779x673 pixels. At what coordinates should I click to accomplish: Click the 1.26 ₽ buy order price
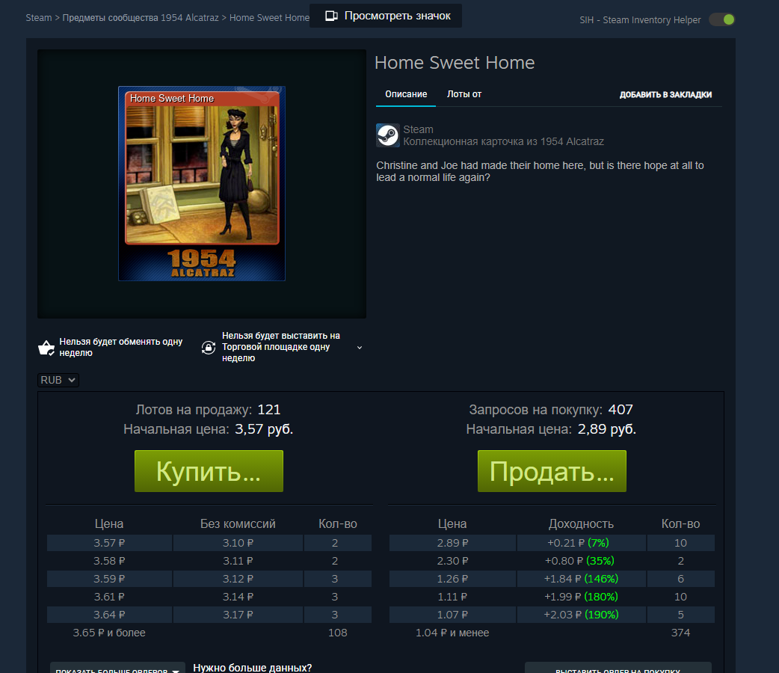point(452,579)
